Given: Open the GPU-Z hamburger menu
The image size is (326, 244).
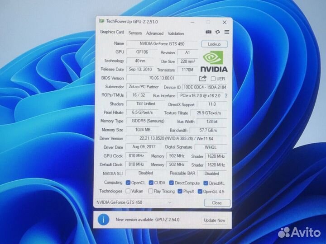Looking at the screenshot, I should click(227, 32).
